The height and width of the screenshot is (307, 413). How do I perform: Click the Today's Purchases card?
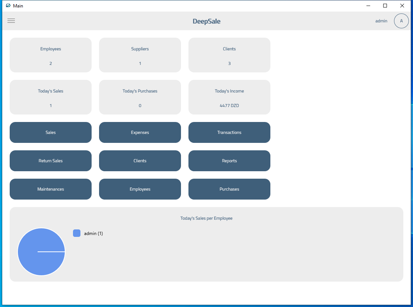140,97
